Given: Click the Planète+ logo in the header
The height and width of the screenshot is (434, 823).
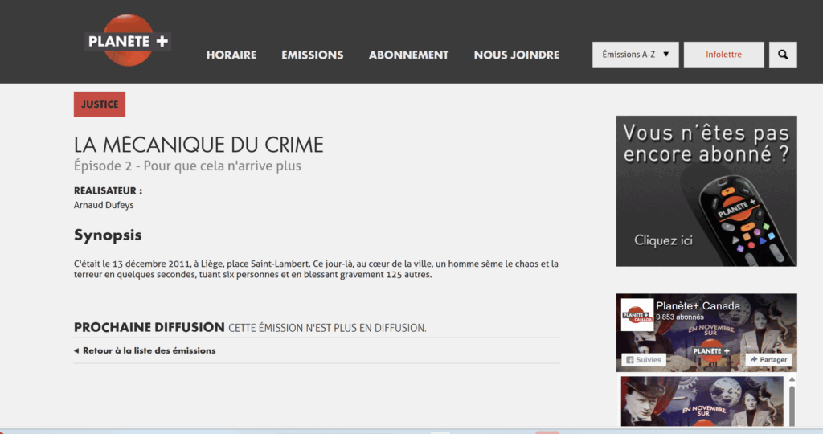Looking at the screenshot, I should (128, 41).
